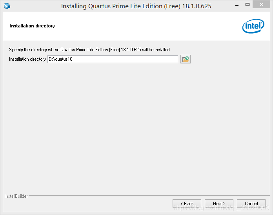Click the Intel logo
Image resolution: width=273 pixels, height=215 pixels.
[x=253, y=26]
